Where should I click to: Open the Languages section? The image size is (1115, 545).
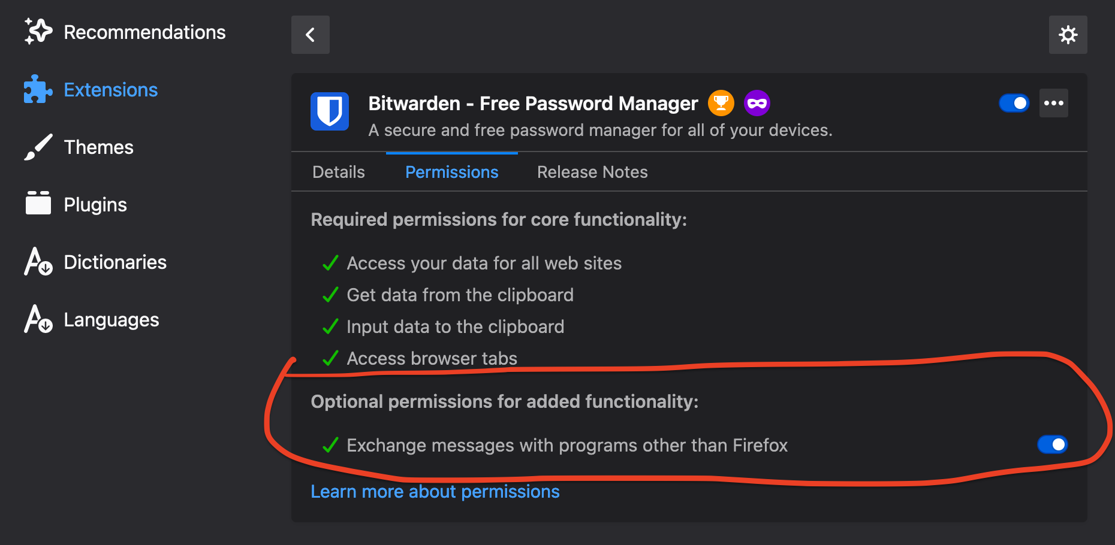coord(111,319)
